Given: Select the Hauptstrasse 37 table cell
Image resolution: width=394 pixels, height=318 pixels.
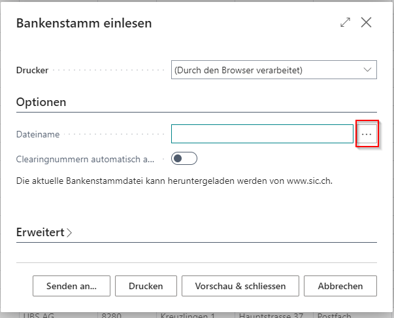Looking at the screenshot, I should 271,315.
